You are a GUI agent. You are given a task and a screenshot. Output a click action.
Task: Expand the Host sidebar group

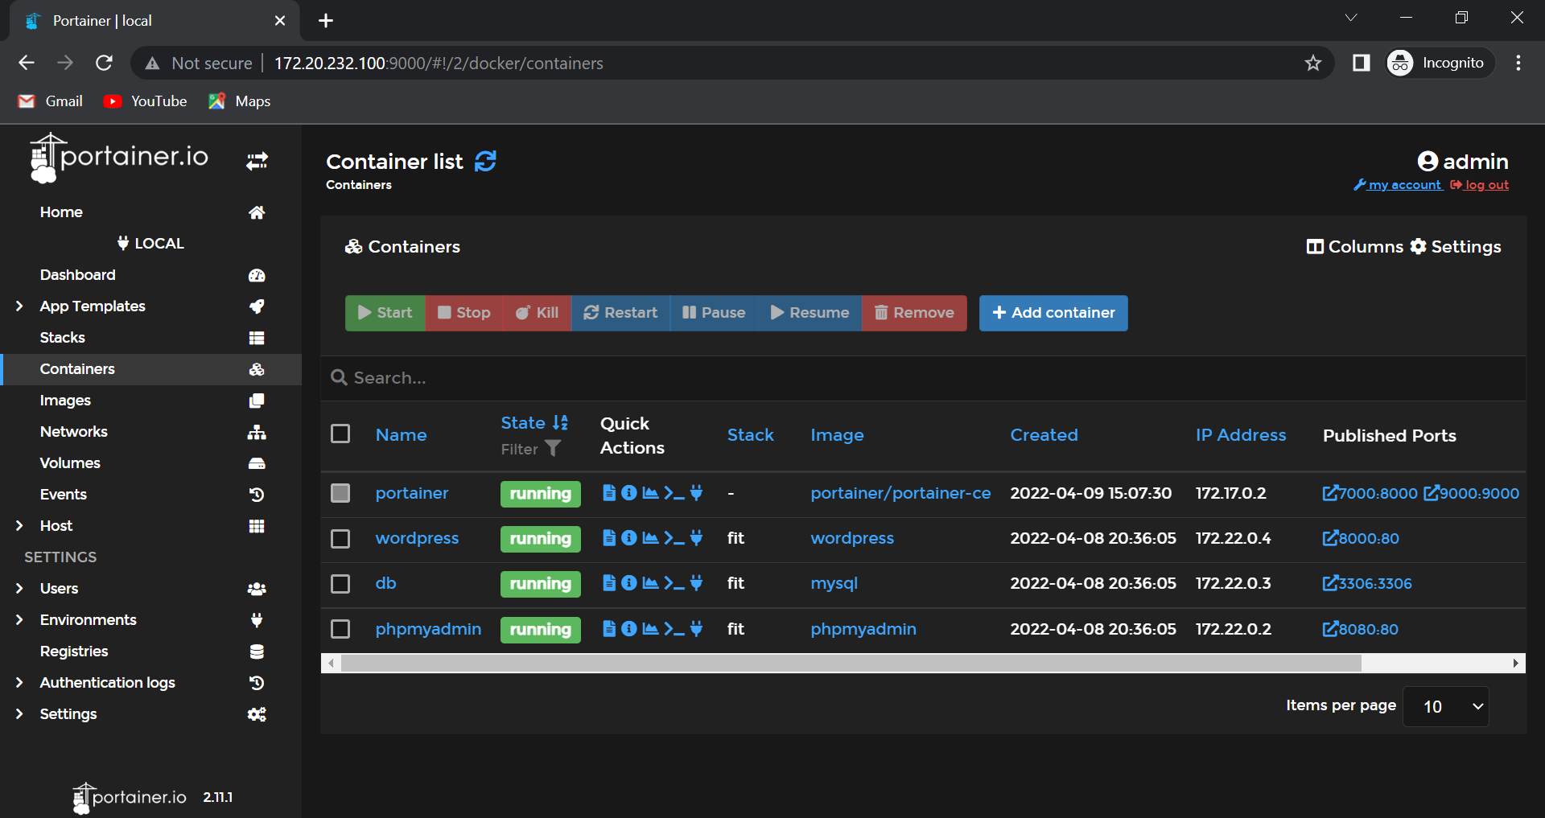(55, 525)
